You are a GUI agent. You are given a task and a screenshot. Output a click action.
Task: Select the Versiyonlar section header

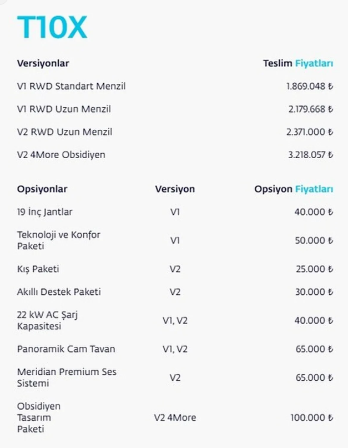(x=43, y=63)
